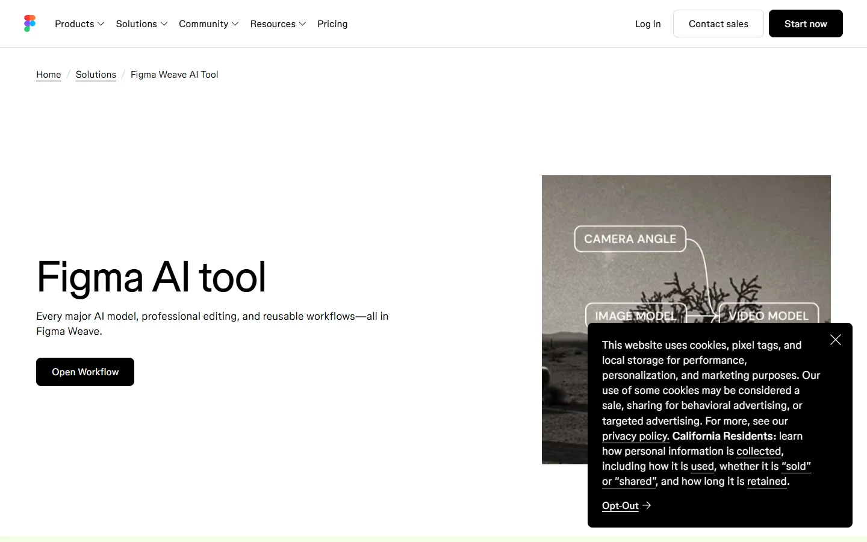
Task: Expand the Resources dropdown menu
Action: click(x=278, y=23)
